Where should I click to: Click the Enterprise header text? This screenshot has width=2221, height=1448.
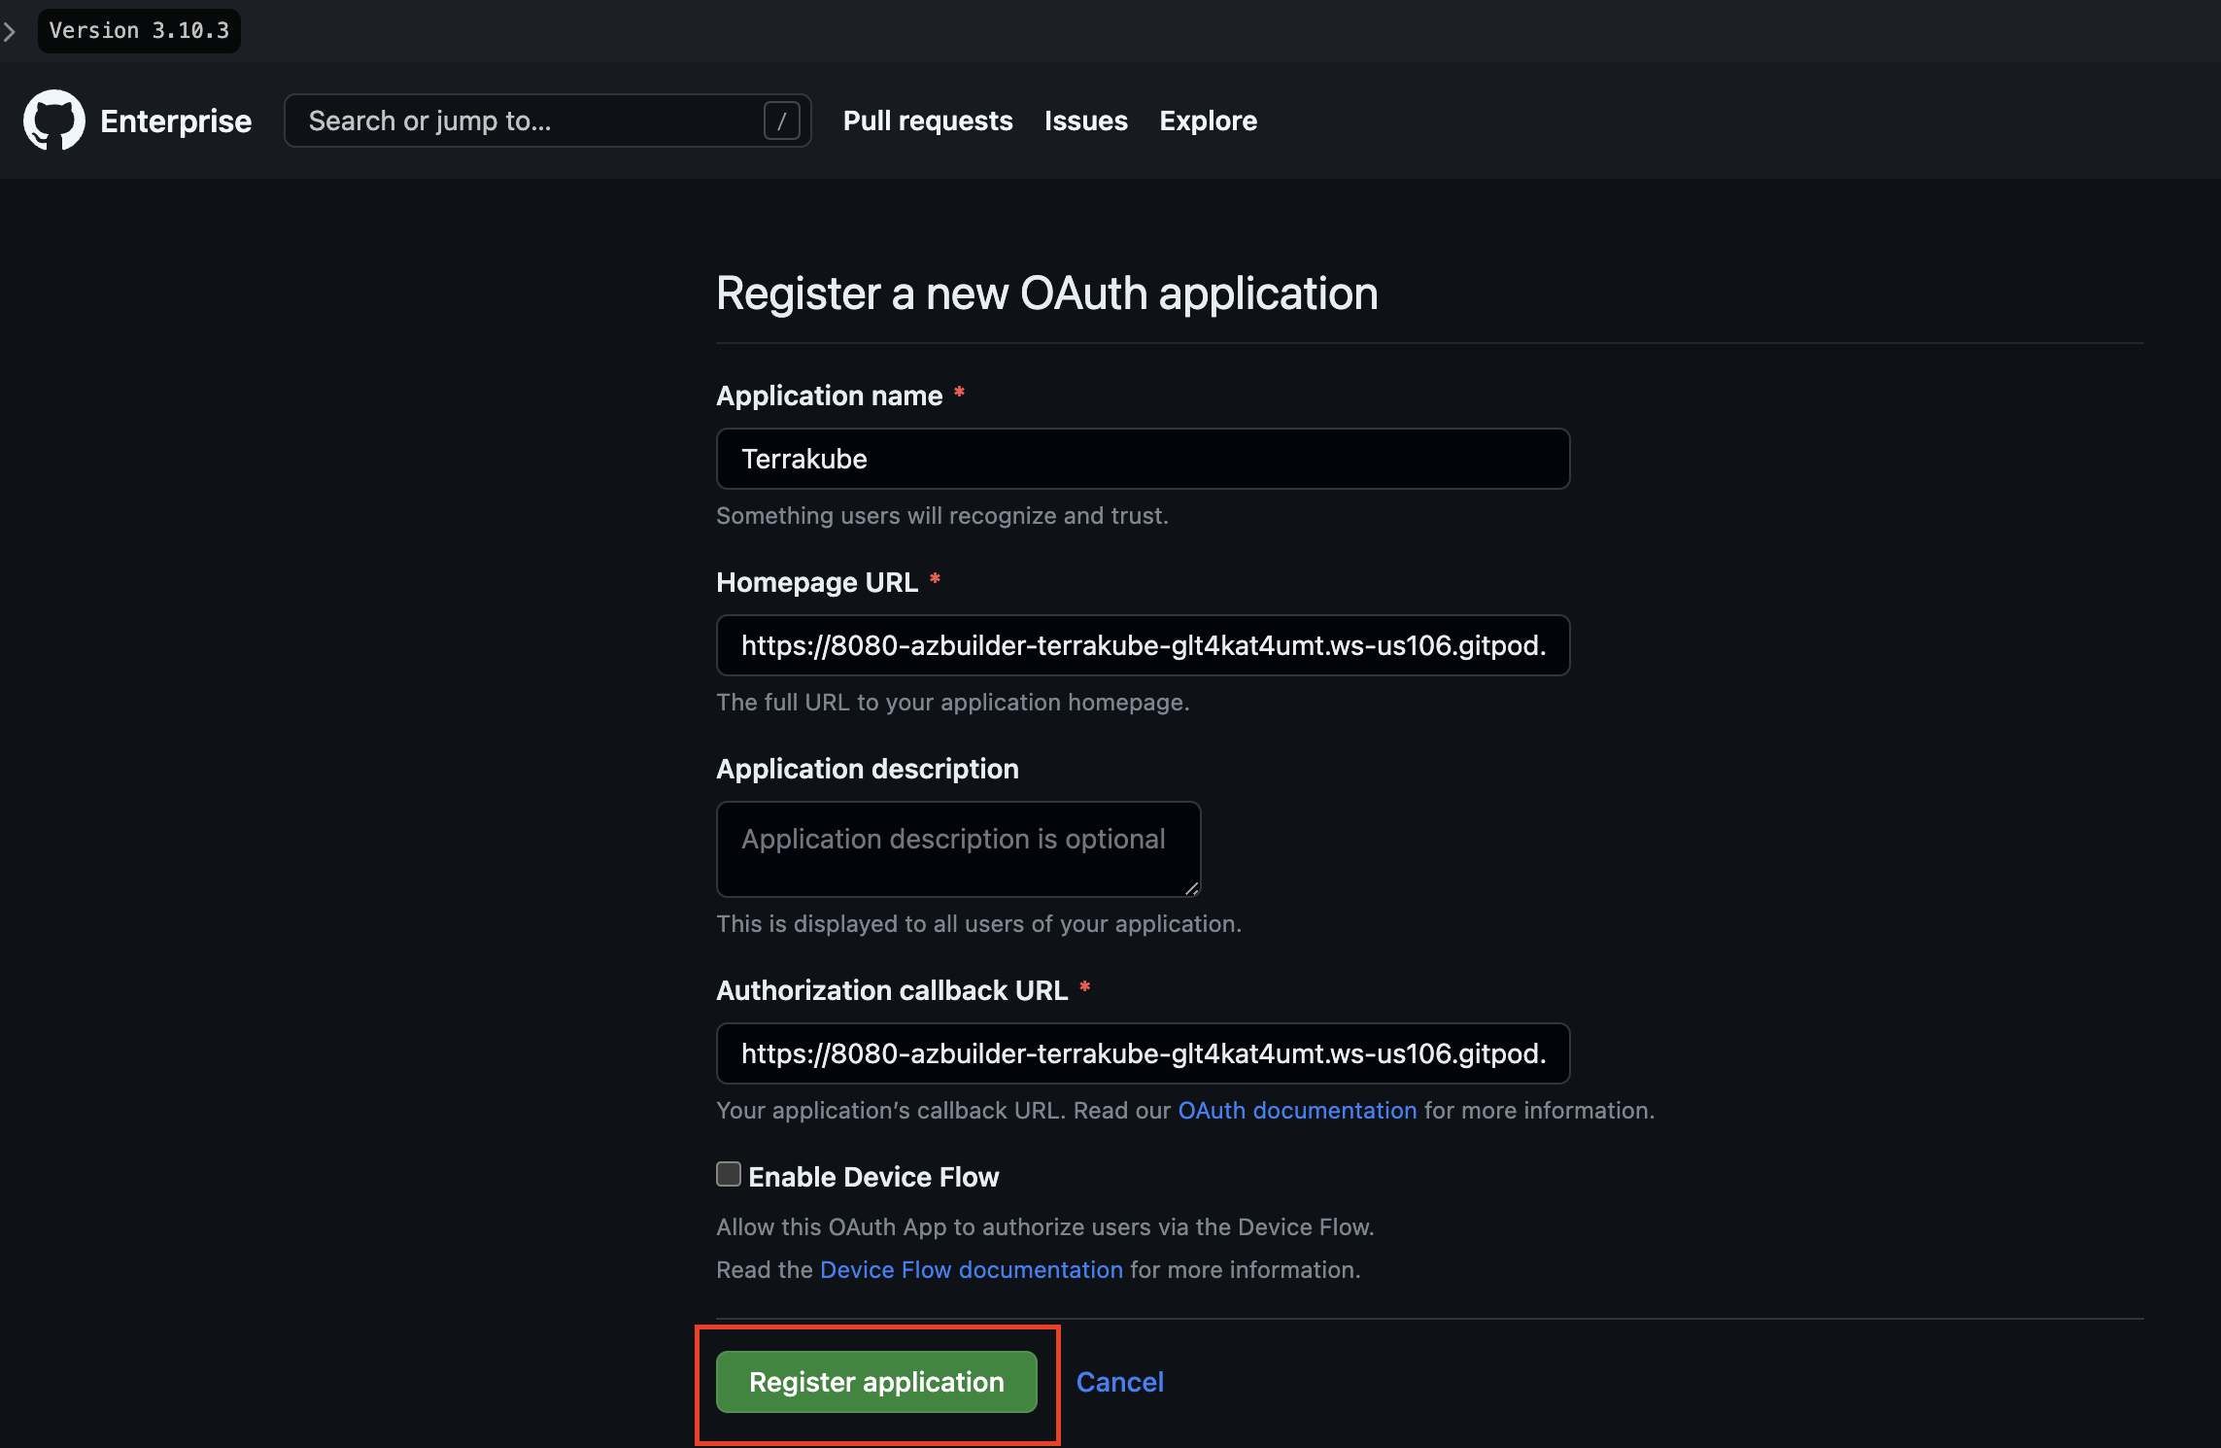[176, 121]
